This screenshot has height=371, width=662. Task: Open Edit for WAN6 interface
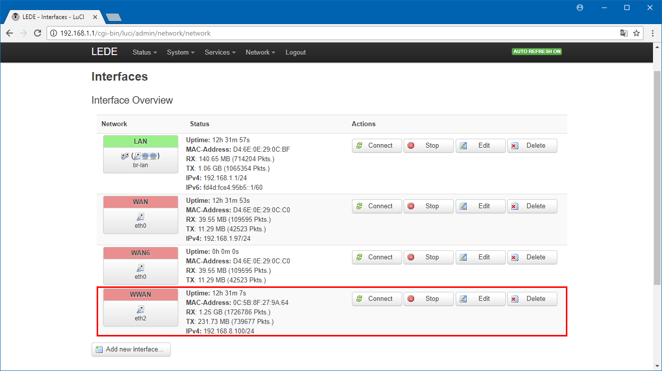coord(481,257)
